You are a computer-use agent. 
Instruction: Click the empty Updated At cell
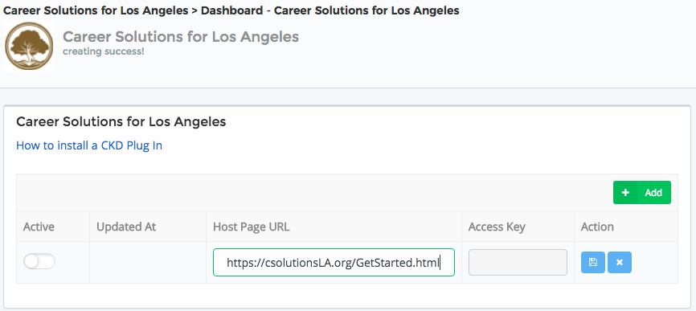tap(148, 262)
